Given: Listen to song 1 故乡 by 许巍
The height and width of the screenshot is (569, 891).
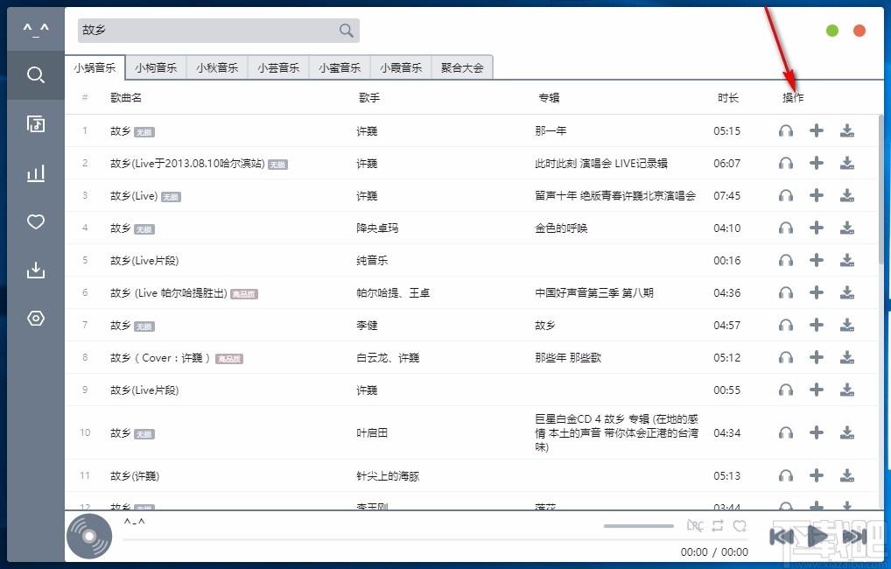Looking at the screenshot, I should click(x=786, y=130).
